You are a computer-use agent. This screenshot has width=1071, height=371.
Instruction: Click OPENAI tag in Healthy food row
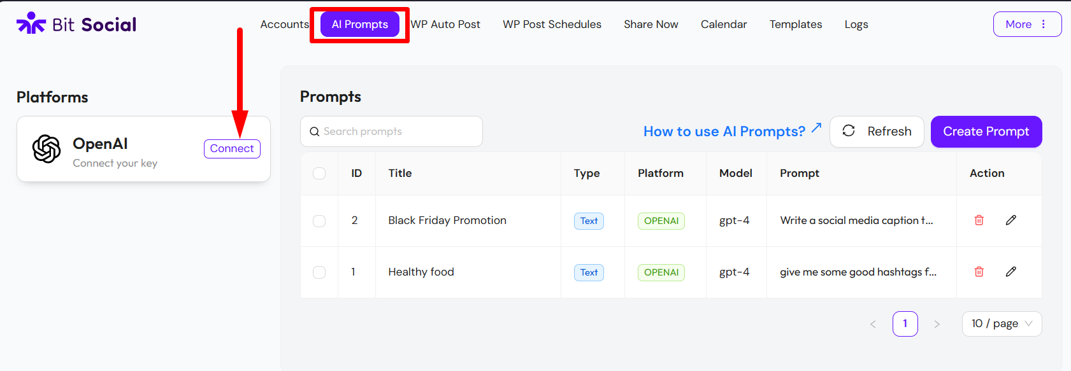661,272
